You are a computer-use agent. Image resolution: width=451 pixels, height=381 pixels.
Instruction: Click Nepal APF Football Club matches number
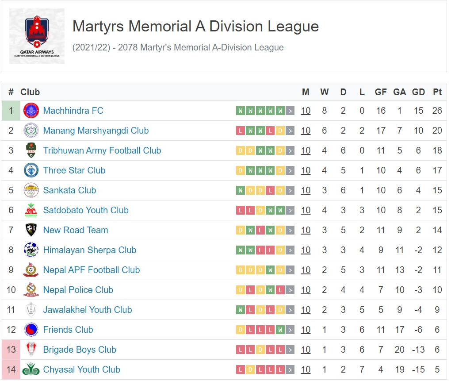point(306,270)
